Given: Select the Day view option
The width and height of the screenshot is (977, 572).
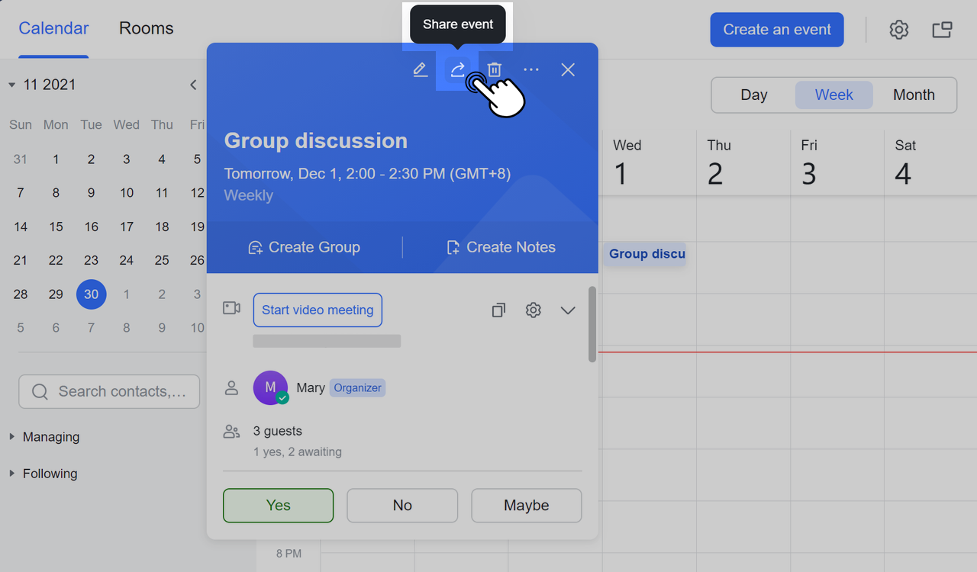Looking at the screenshot, I should [753, 95].
